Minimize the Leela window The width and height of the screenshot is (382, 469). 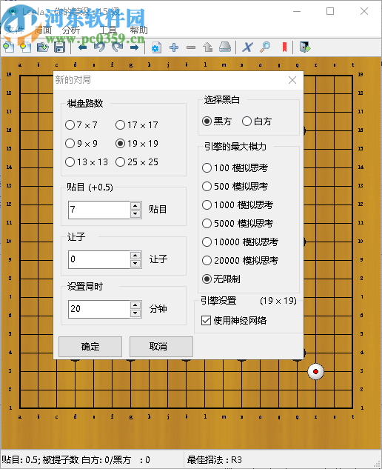click(297, 11)
